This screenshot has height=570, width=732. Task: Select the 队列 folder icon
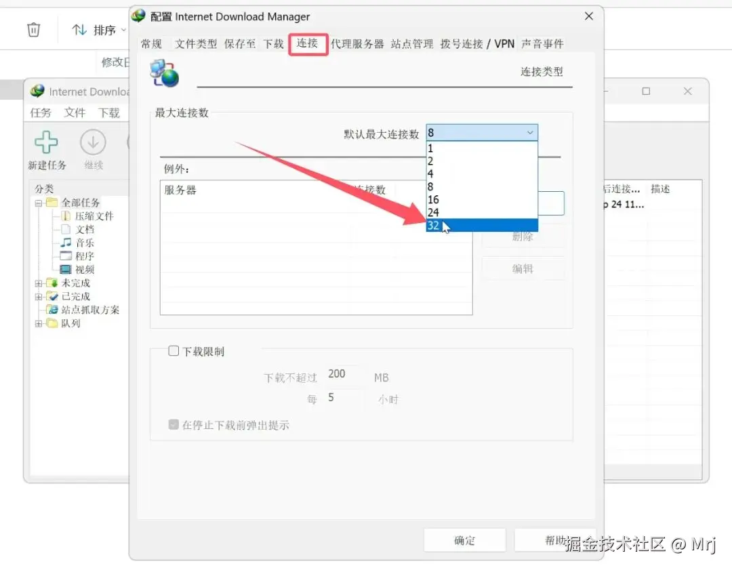tap(52, 323)
